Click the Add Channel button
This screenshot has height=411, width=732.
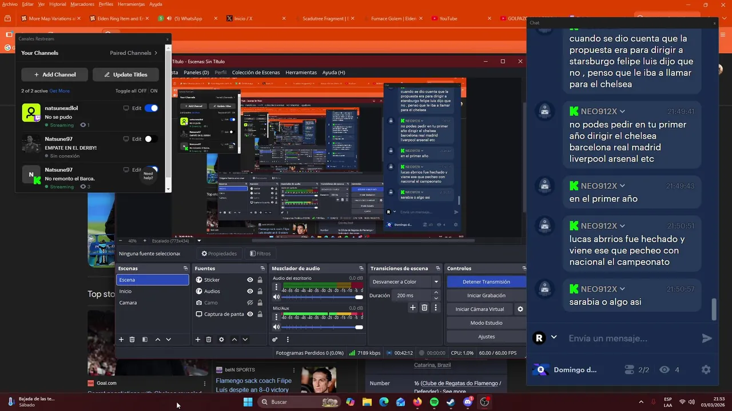pos(55,75)
